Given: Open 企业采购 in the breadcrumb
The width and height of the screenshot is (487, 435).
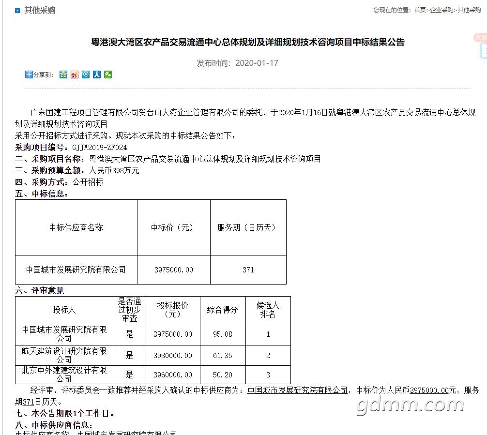Looking at the screenshot, I should 441,10.
